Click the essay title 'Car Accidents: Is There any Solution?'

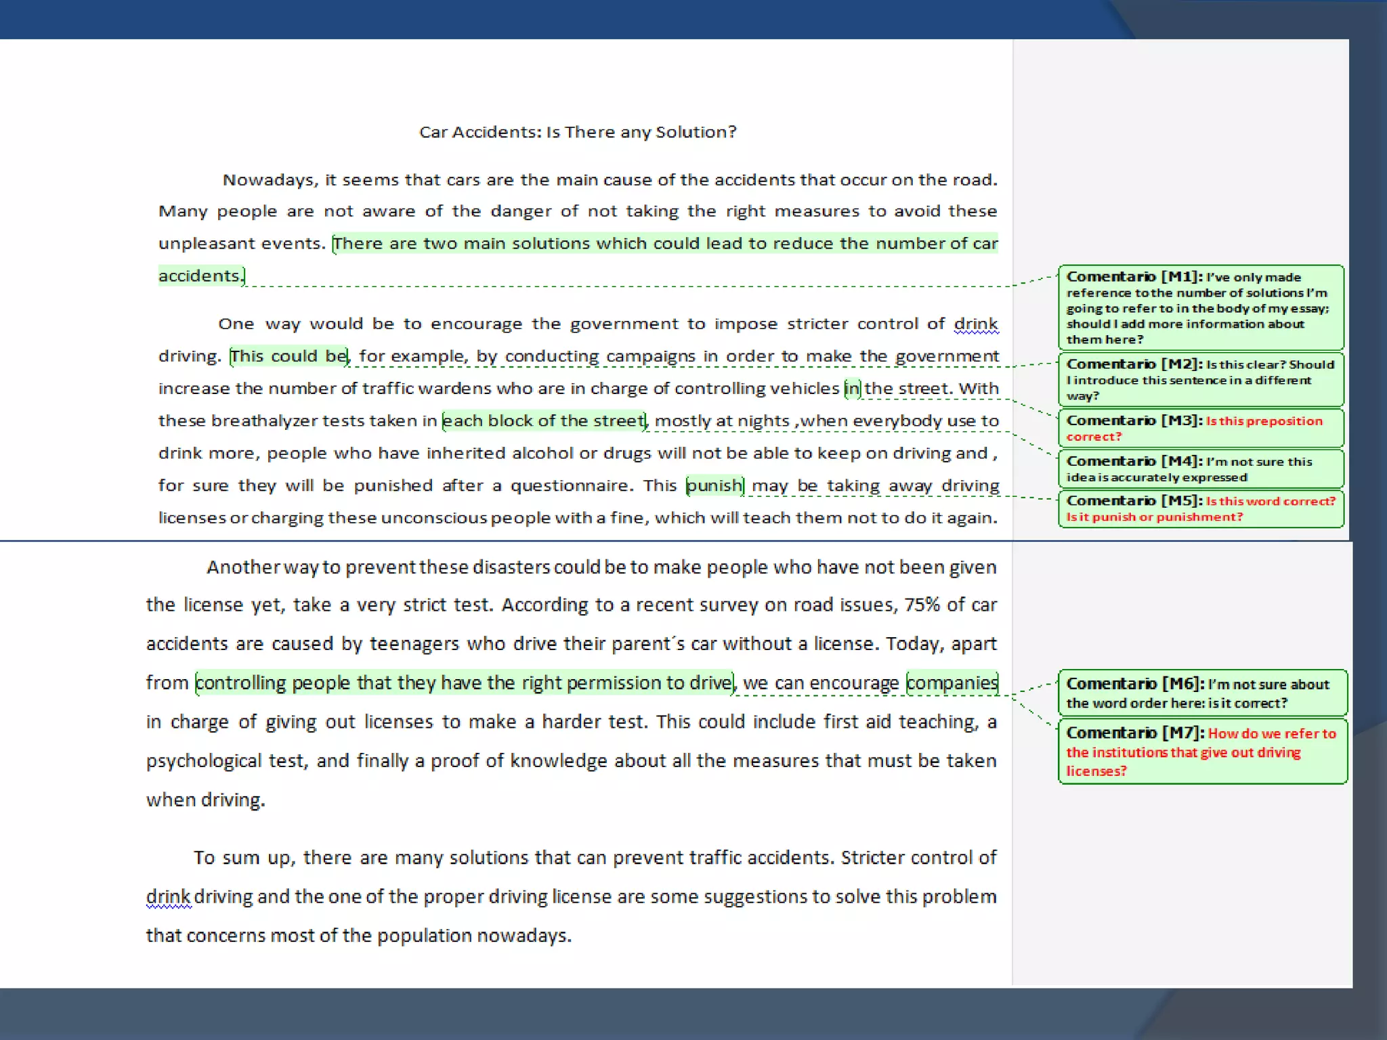tap(577, 132)
